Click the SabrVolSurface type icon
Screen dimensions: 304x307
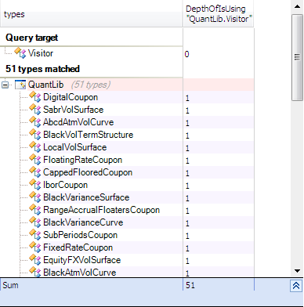point(35,110)
